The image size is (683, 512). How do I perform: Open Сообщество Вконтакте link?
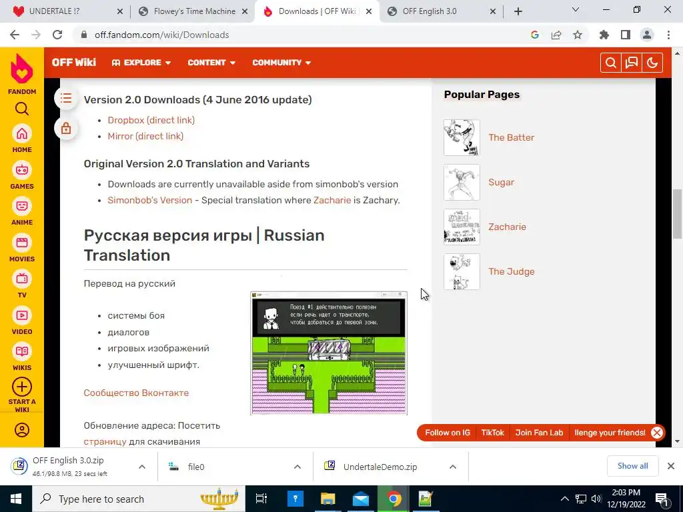click(x=136, y=393)
